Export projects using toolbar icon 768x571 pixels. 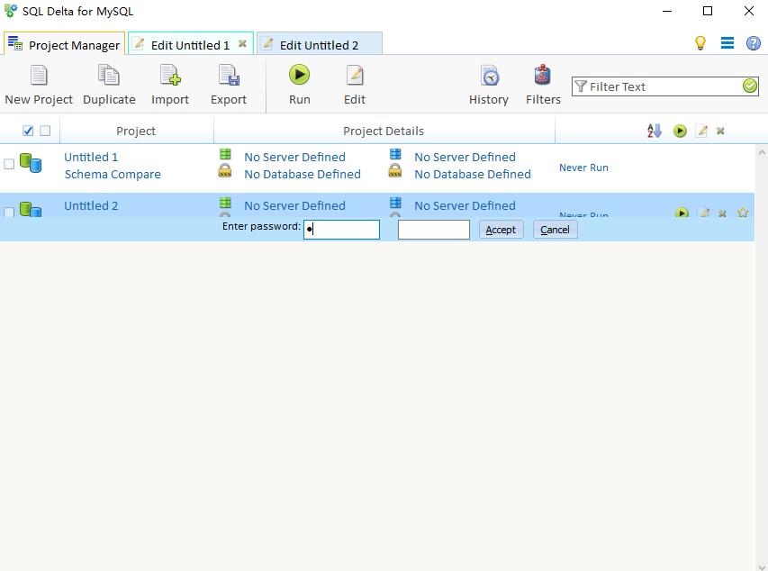229,86
